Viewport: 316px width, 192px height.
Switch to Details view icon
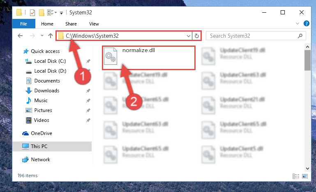(295, 176)
